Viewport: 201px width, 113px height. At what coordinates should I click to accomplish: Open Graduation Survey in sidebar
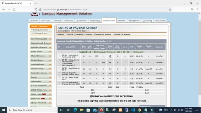pyautogui.click(x=41, y=73)
